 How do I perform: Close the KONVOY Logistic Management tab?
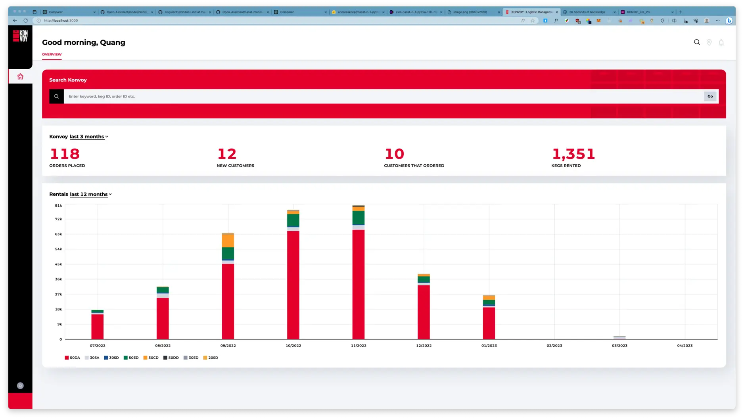557,12
